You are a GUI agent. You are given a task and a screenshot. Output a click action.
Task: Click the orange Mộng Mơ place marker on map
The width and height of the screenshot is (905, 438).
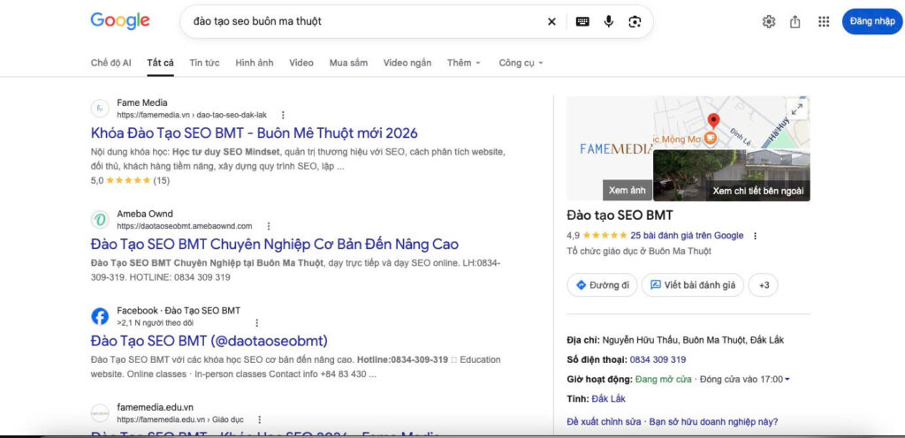pyautogui.click(x=711, y=138)
